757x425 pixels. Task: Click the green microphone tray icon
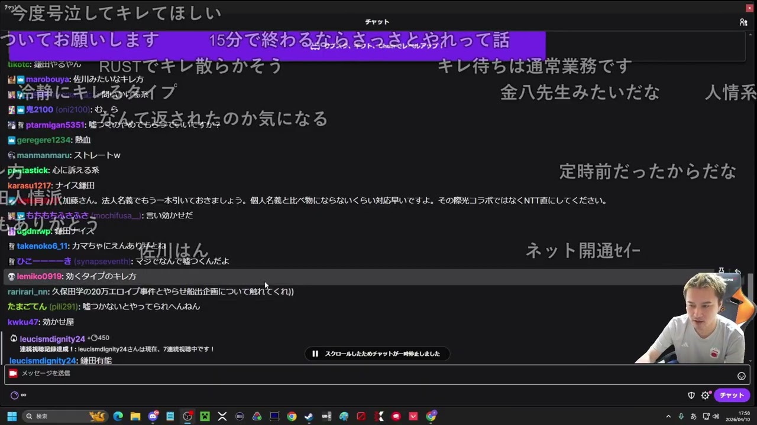click(x=681, y=416)
